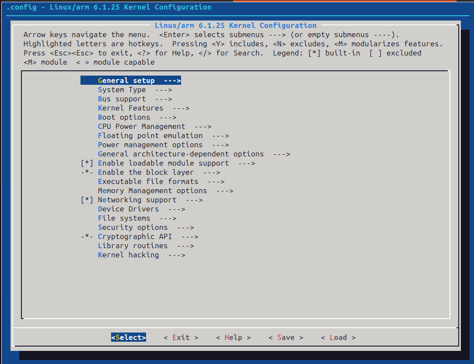This screenshot has width=474, height=364.
Task: Expand arrow next to Kernel Features
Action: coord(181,108)
